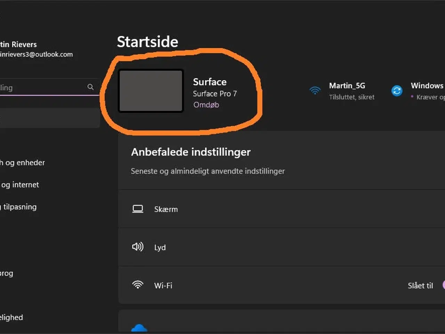Click the blue OneDrive cloud icon
This screenshot has height=334, width=445.
tap(139, 328)
